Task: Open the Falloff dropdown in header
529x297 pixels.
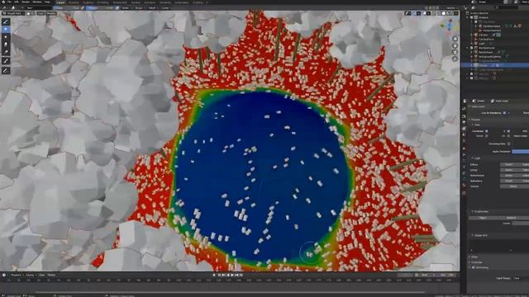Action: click(x=152, y=7)
